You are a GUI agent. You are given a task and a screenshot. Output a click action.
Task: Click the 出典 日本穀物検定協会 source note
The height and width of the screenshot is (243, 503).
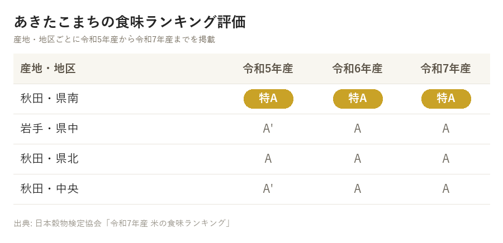122,223
